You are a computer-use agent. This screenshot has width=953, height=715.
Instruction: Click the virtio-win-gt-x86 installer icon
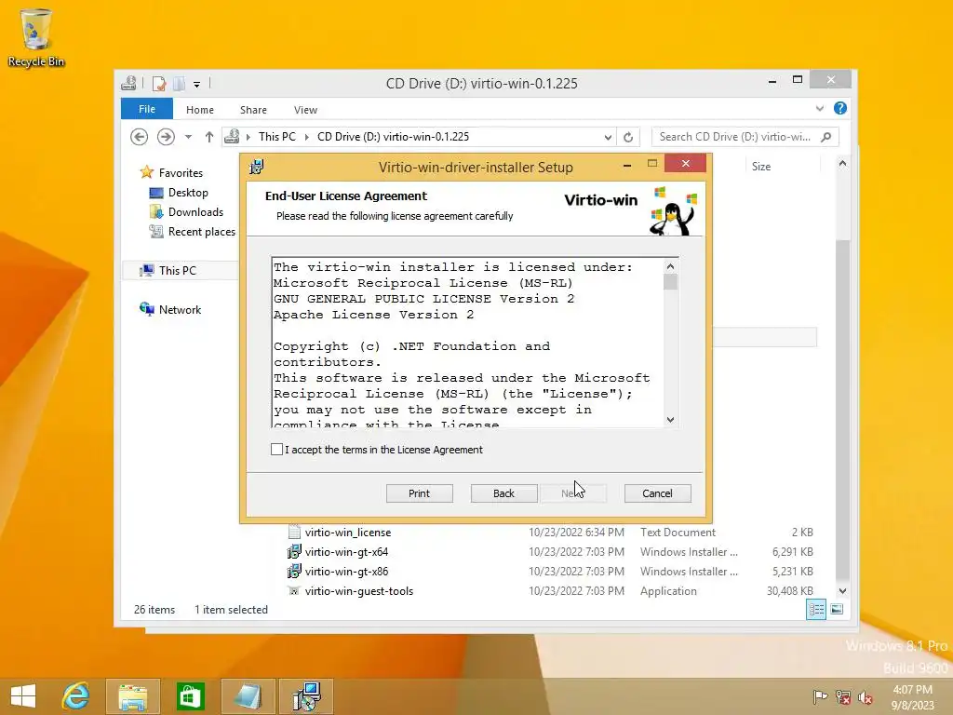click(x=294, y=572)
